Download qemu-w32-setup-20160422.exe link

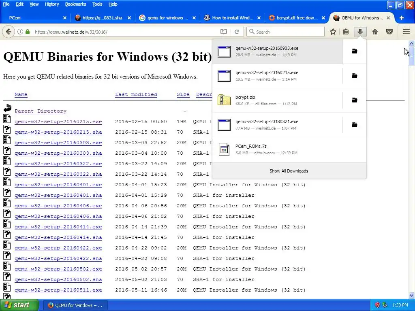58,248
